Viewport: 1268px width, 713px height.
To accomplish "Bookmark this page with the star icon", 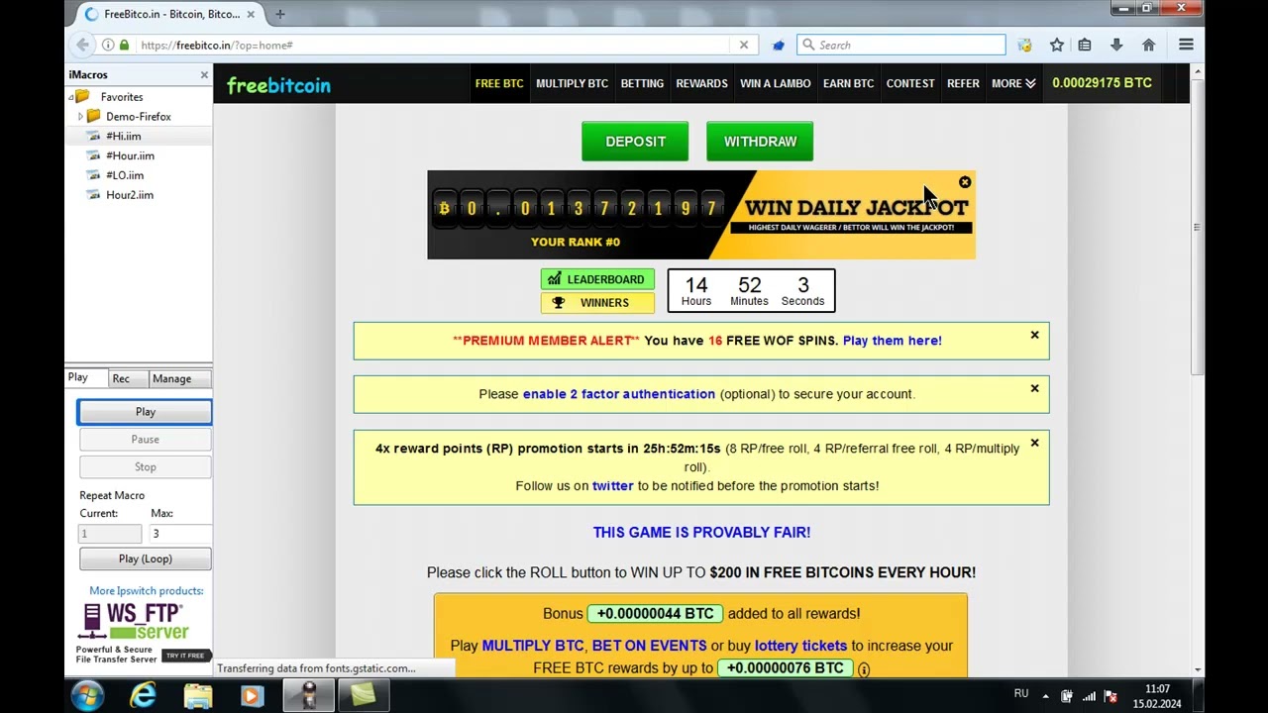I will tap(1057, 45).
